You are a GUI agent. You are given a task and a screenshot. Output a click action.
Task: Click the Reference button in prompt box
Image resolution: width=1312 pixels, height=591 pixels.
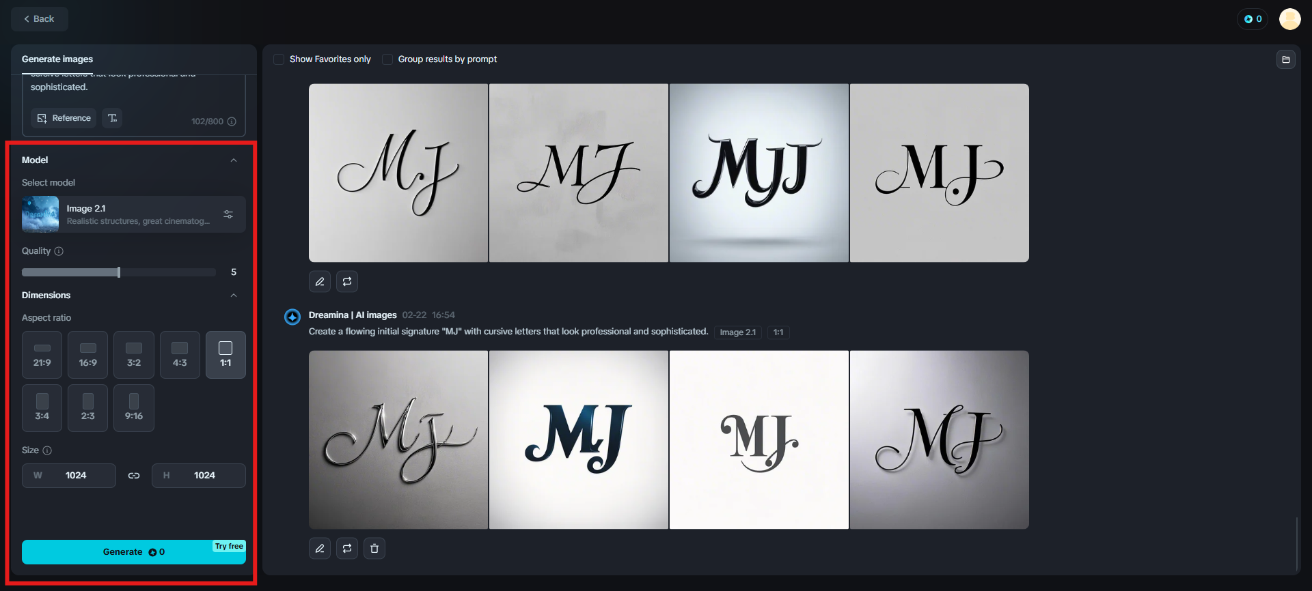64,118
